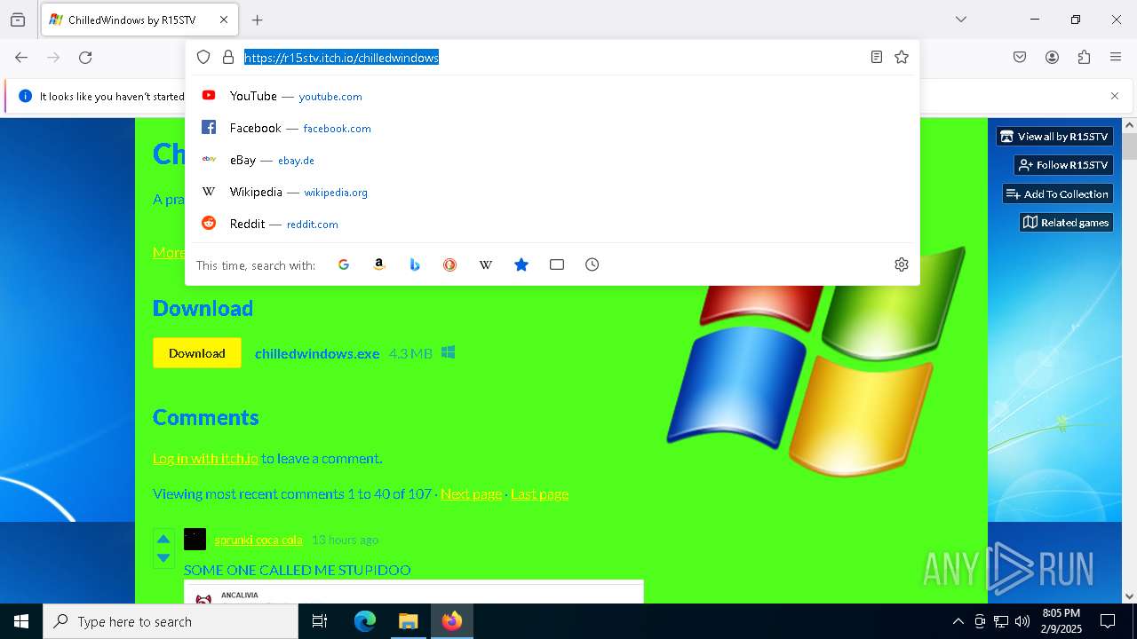
Task: Open Windows notification center
Action: [x=1108, y=621]
